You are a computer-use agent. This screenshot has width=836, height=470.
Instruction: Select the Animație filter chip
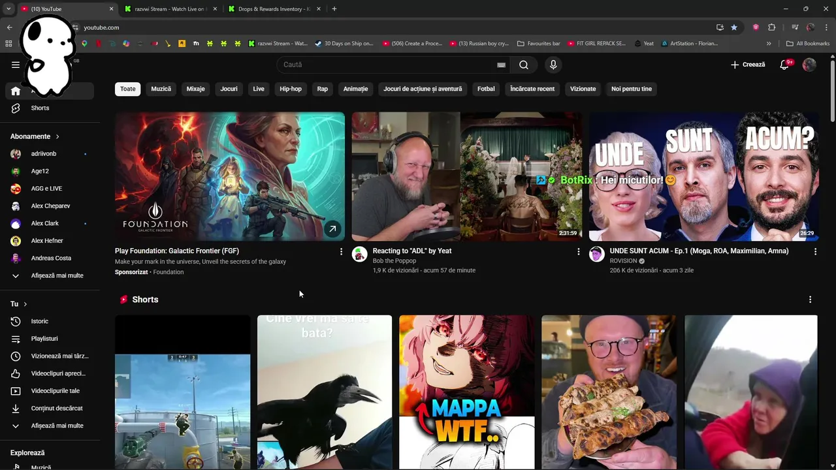pyautogui.click(x=356, y=89)
